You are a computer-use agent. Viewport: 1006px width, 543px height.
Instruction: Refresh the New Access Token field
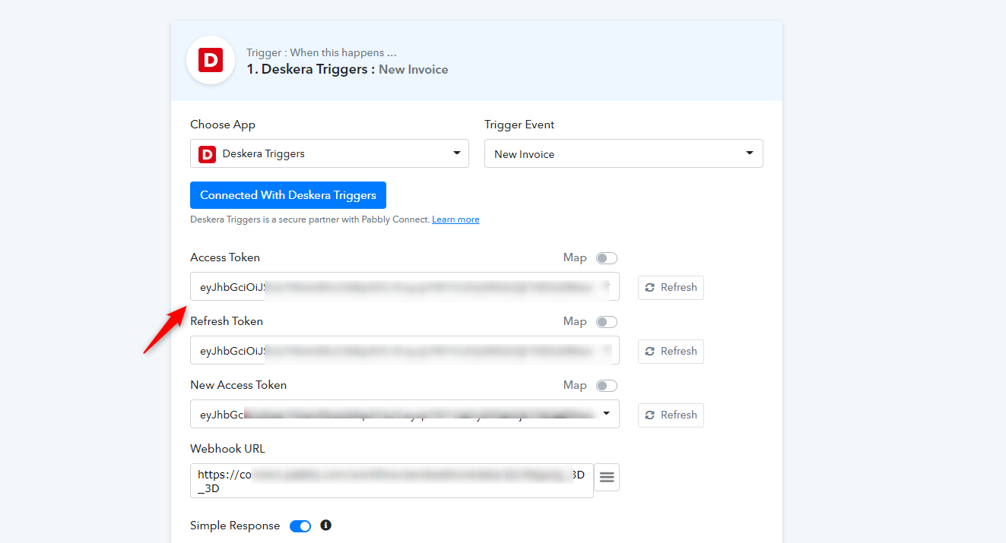point(671,415)
